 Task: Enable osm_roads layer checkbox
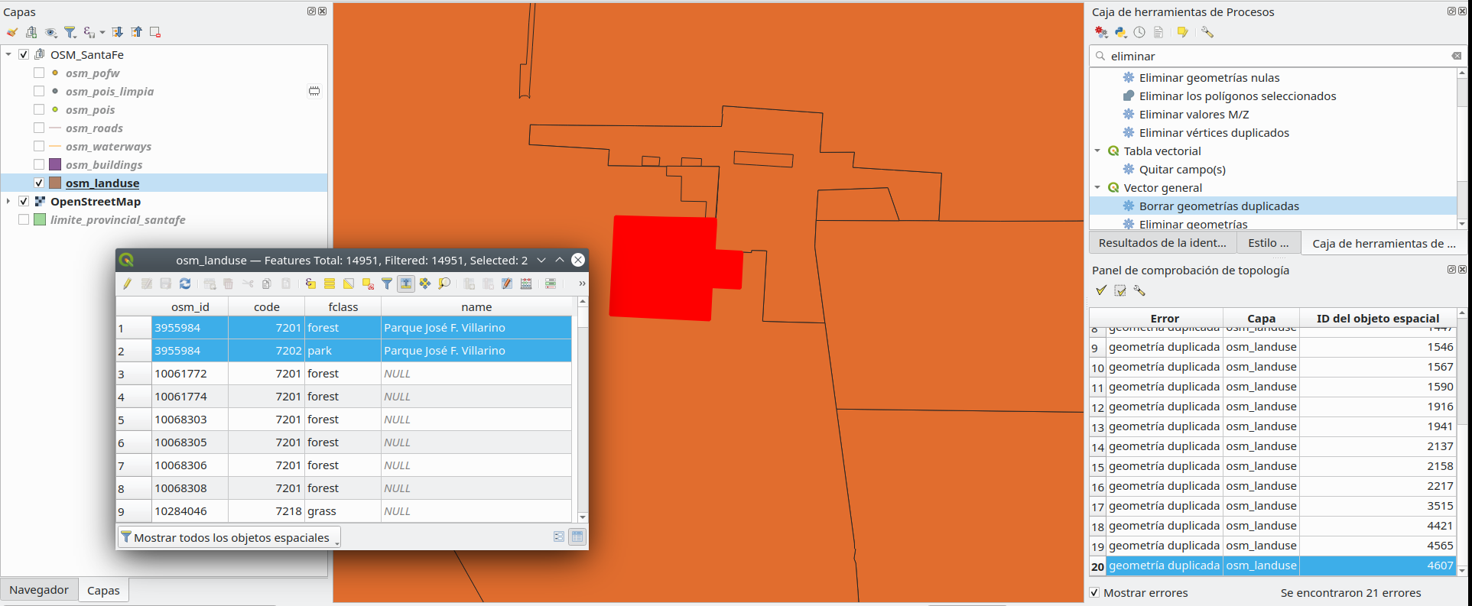39,128
